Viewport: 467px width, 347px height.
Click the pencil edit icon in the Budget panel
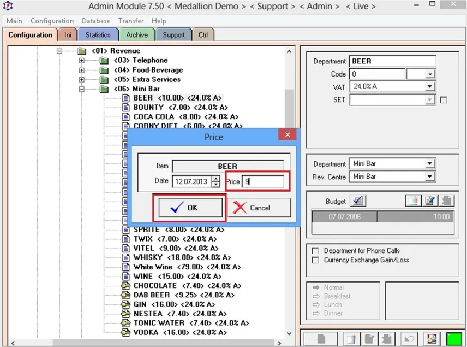[x=430, y=201]
